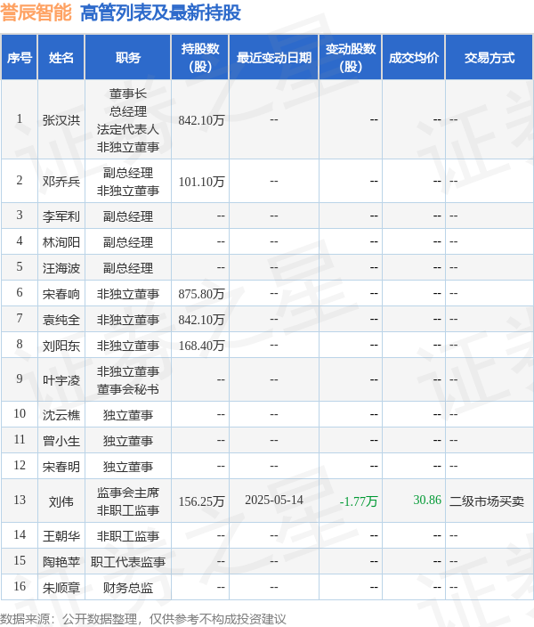Click row number 13

[x=20, y=500]
